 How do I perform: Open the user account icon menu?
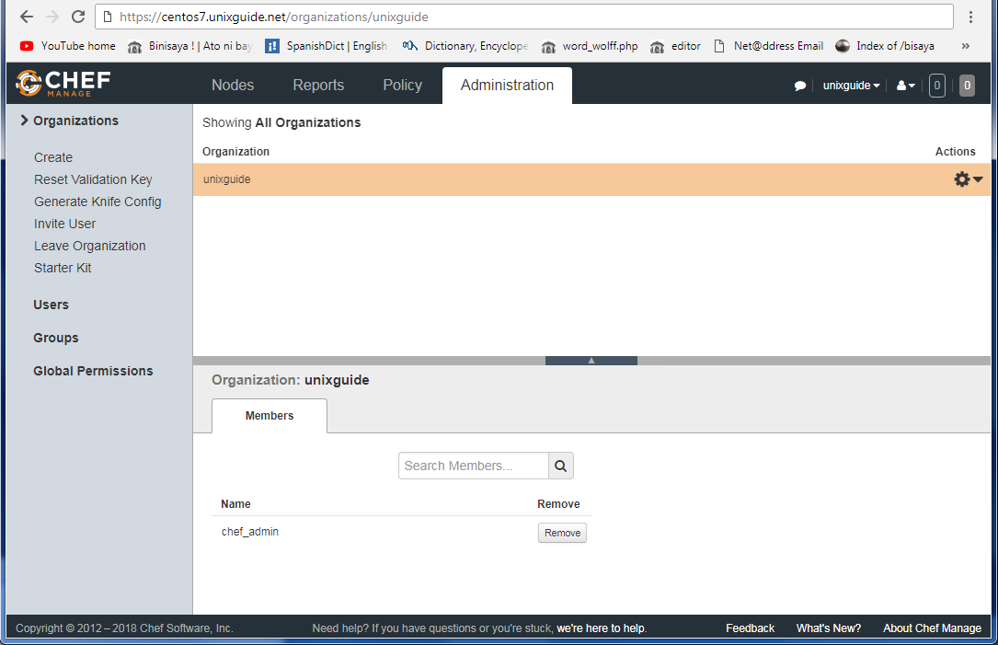click(906, 86)
